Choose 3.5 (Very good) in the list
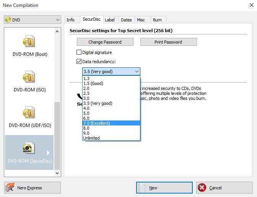The width and height of the screenshot is (257, 197). 111,103
